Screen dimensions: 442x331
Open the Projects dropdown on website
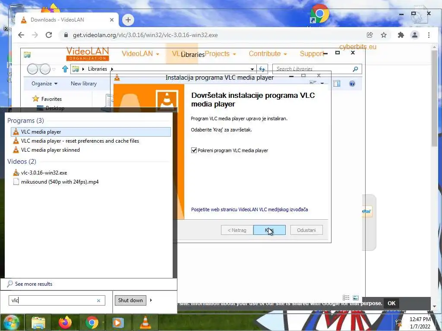coord(221,53)
